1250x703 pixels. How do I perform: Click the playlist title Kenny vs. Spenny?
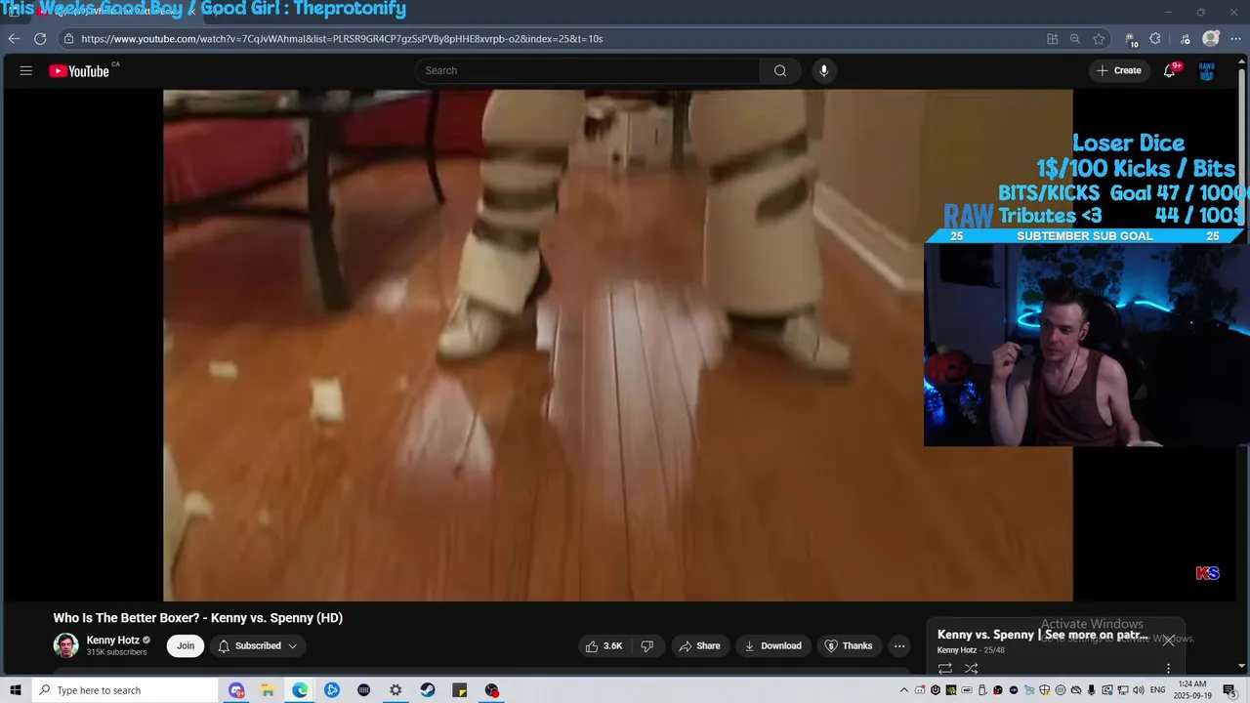1043,635
